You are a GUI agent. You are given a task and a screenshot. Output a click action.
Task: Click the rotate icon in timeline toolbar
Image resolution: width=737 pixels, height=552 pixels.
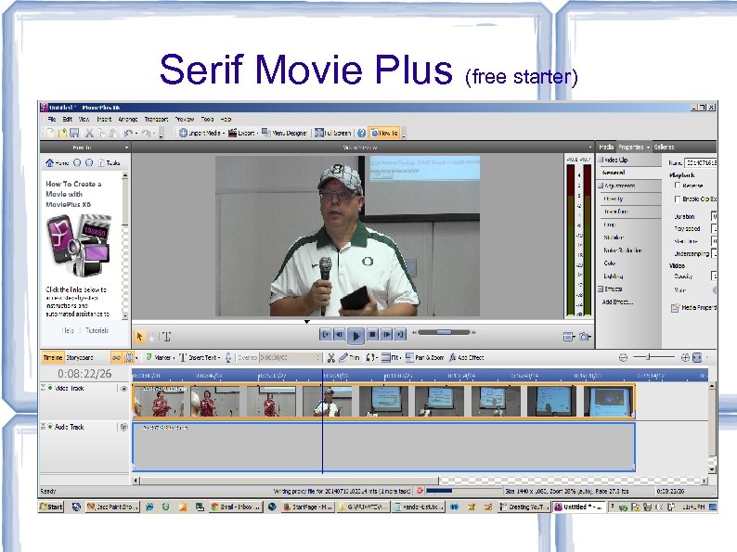tap(371, 357)
